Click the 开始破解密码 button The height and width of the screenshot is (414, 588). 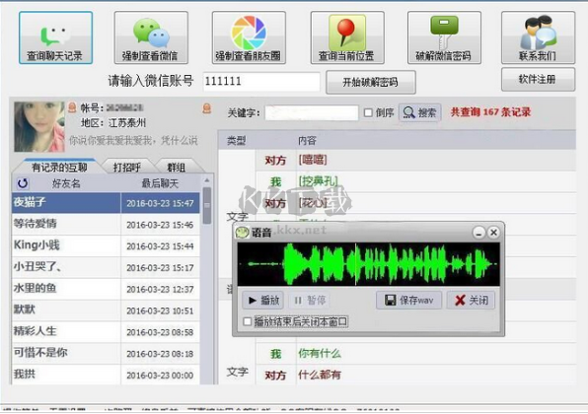click(371, 82)
